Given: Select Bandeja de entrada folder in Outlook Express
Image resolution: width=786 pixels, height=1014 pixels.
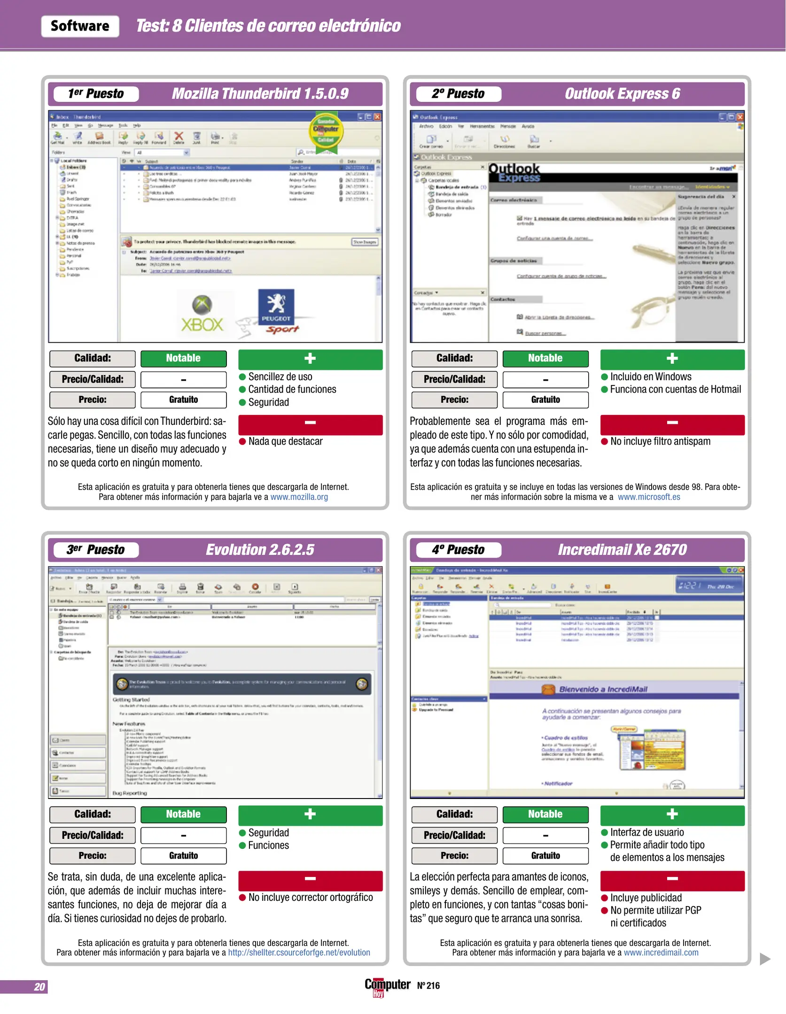Looking at the screenshot, I should (456, 187).
